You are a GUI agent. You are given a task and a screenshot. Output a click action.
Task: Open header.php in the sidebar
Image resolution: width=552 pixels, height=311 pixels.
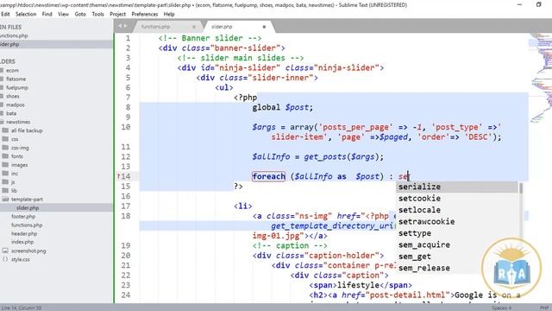24,233
